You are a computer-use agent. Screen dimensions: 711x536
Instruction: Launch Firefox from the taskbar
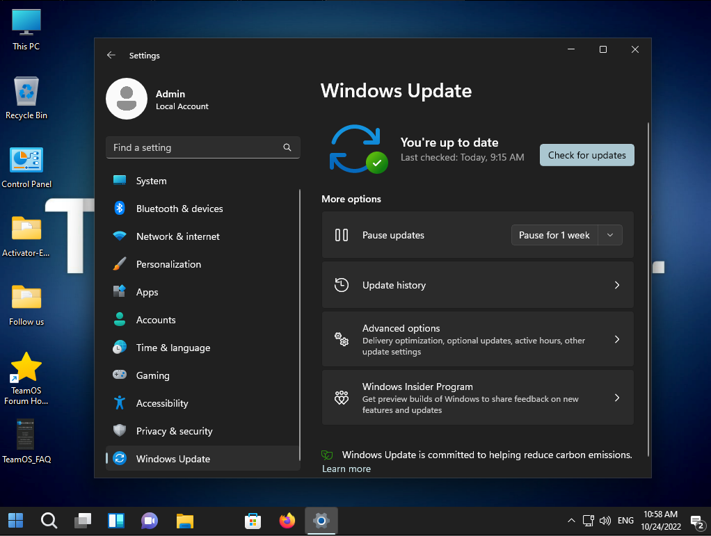287,520
